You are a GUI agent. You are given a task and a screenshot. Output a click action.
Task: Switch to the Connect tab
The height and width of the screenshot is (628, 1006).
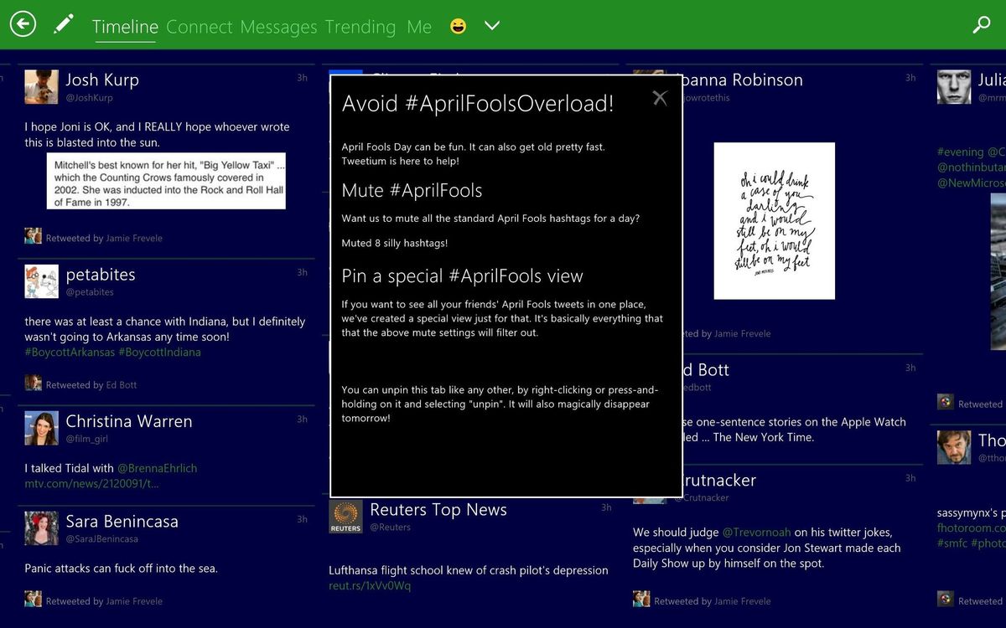click(x=200, y=26)
